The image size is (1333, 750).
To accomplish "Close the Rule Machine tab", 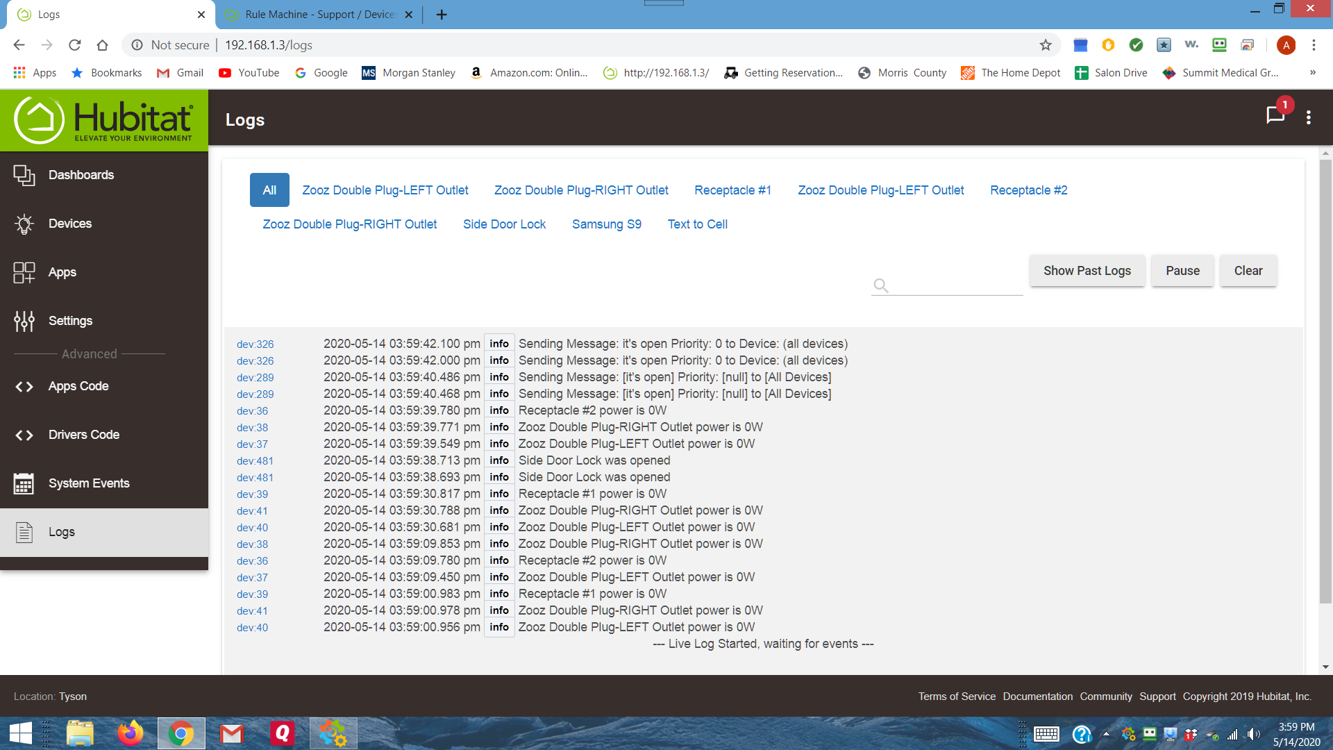I will [x=409, y=15].
